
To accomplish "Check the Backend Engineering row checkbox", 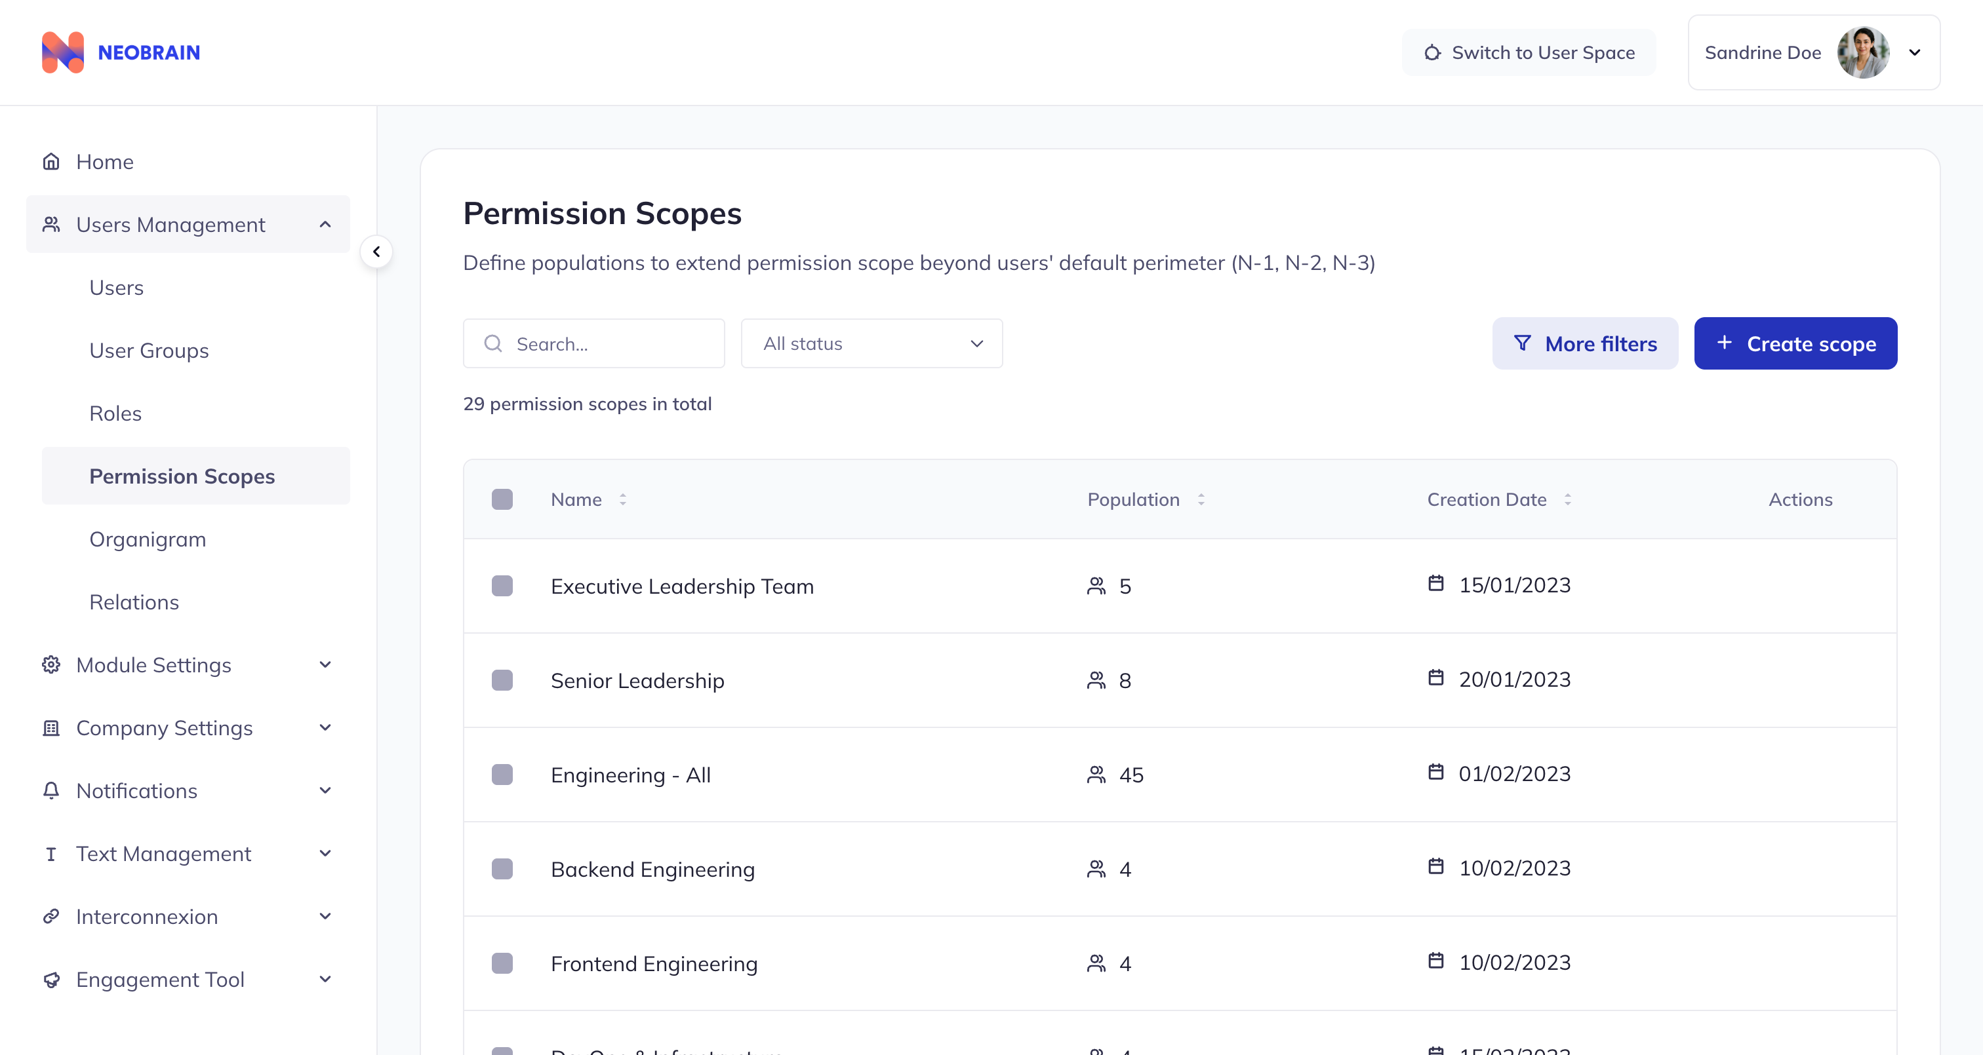I will pyautogui.click(x=503, y=869).
